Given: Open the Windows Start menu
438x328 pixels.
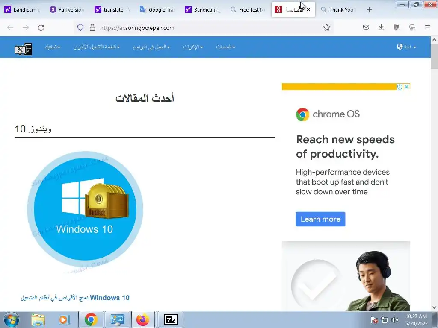Looking at the screenshot, I should tap(12, 319).
